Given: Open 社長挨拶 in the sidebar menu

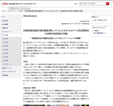Looking at the screenshot, I should coord(11,21).
